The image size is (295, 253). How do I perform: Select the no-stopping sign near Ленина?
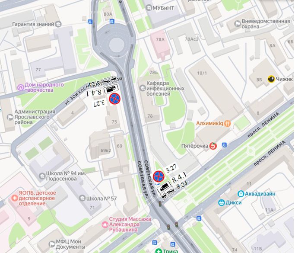coord(159,176)
